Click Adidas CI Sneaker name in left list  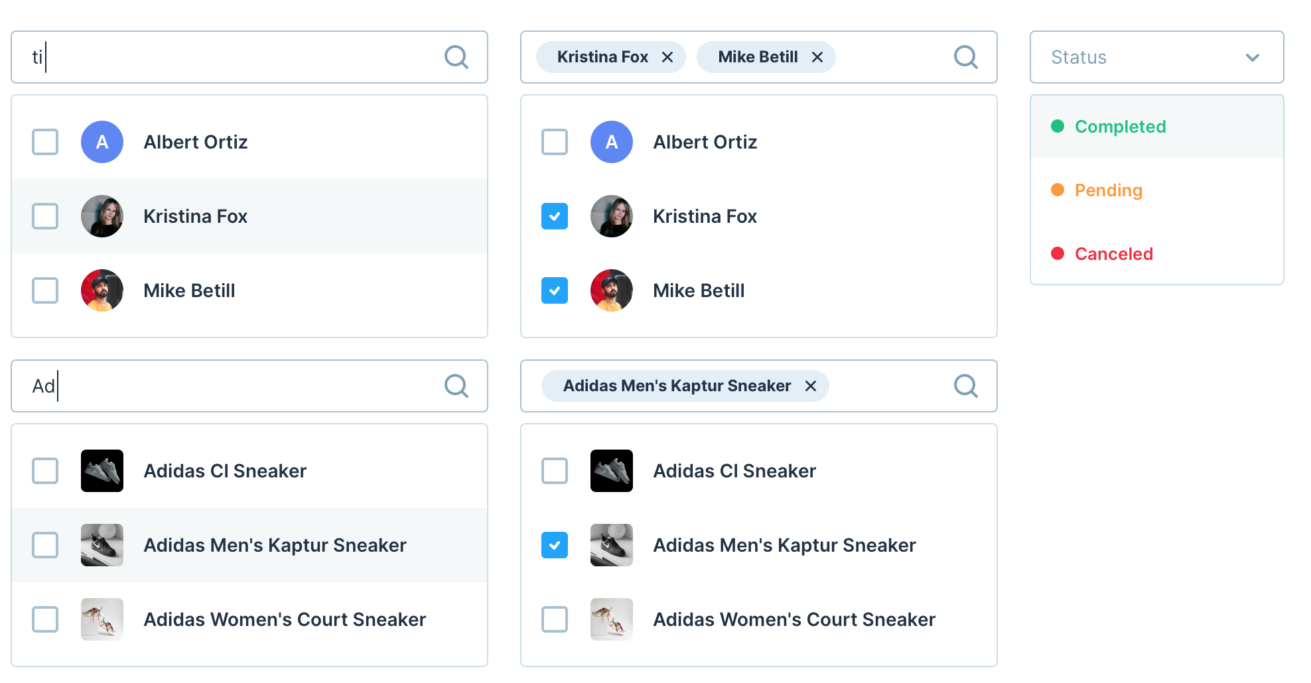coord(226,471)
